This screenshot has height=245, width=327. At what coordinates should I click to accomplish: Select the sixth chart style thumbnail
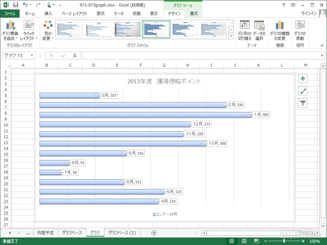[214, 29]
